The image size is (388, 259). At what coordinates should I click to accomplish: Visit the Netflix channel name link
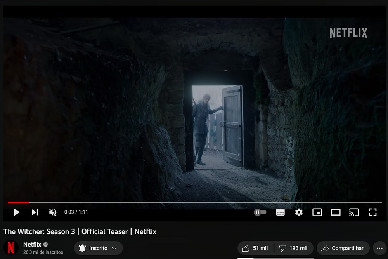tap(32, 244)
